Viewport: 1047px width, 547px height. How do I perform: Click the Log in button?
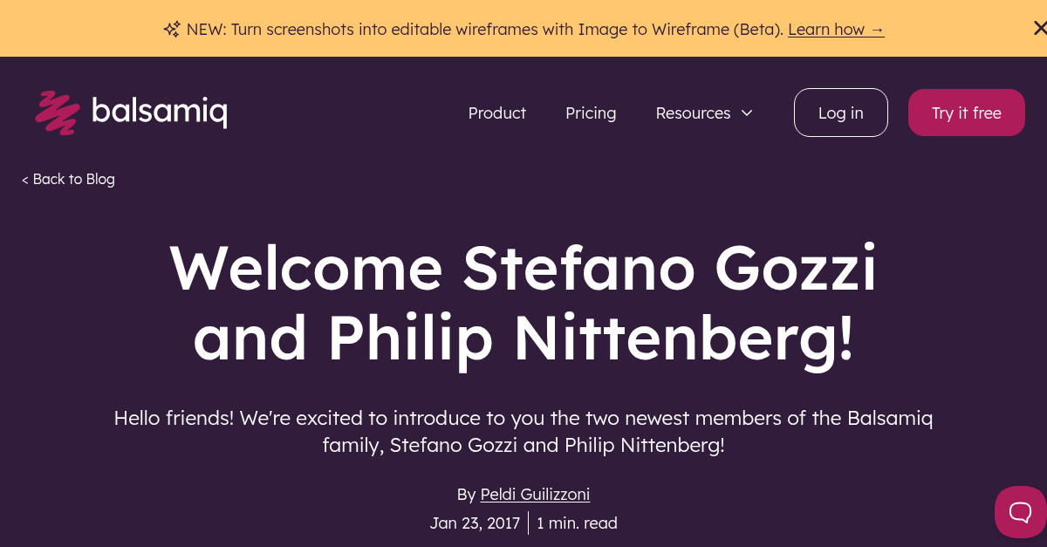point(840,113)
